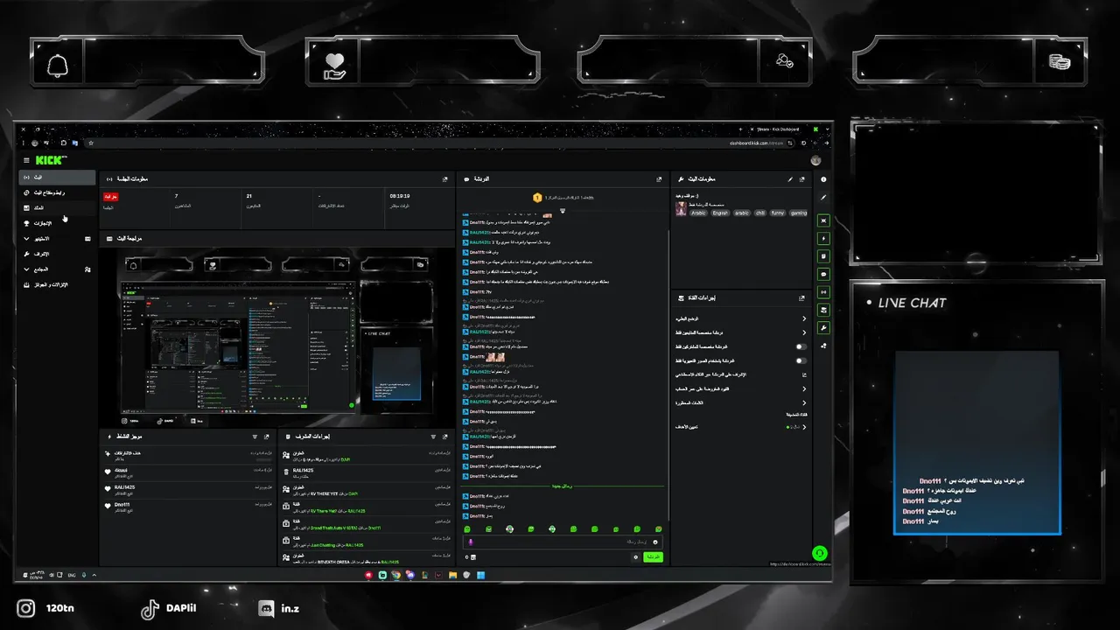
Task: Pop out the stream info panel
Action: pyautogui.click(x=802, y=178)
